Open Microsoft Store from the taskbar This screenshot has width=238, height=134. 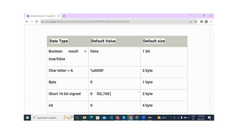97,118
